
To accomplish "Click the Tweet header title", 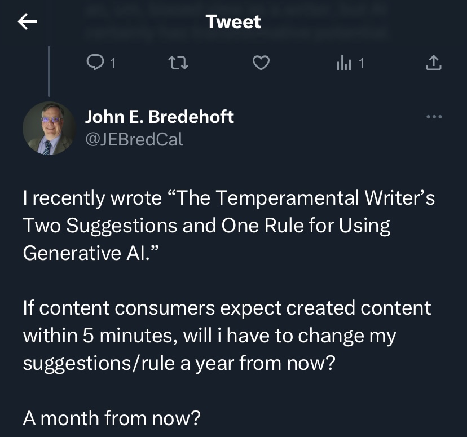I will point(233,22).
